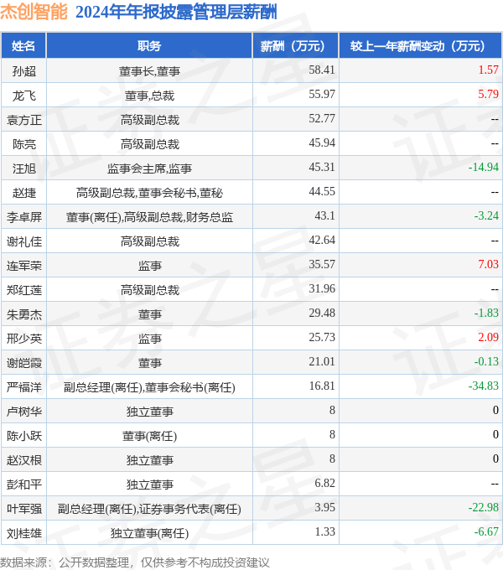
Task: Click 陈小跃's position cell 董事(离任)
Action: [149, 436]
